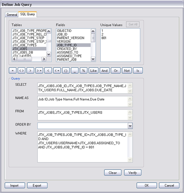Export the query definition
The image size is (184, 193).
[x=37, y=185]
